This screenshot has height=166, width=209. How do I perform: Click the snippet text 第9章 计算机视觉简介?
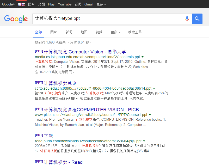52,93
